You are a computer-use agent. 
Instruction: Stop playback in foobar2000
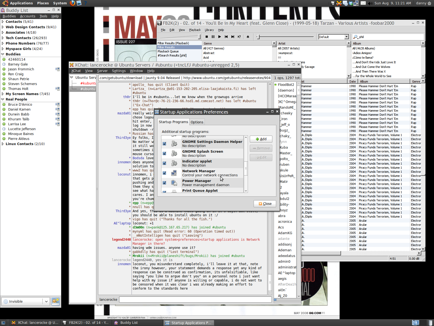click(207, 37)
